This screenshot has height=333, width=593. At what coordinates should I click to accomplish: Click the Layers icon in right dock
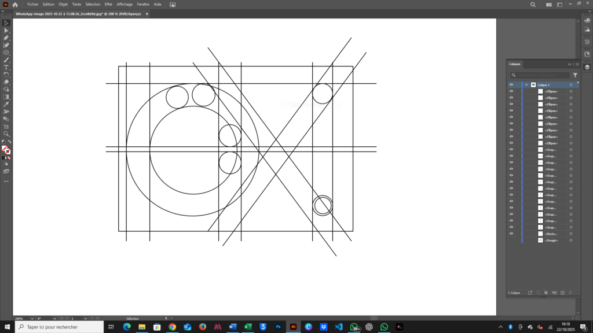587,67
